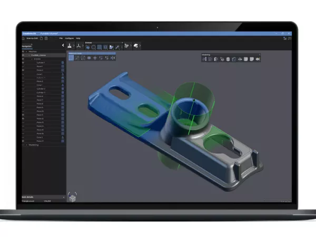316x237 pixels.
Task: Click the coordinate axes alignment icon
Action: [77, 46]
